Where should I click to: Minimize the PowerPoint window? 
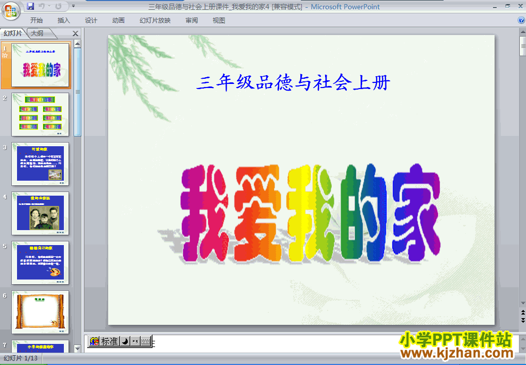coord(495,6)
